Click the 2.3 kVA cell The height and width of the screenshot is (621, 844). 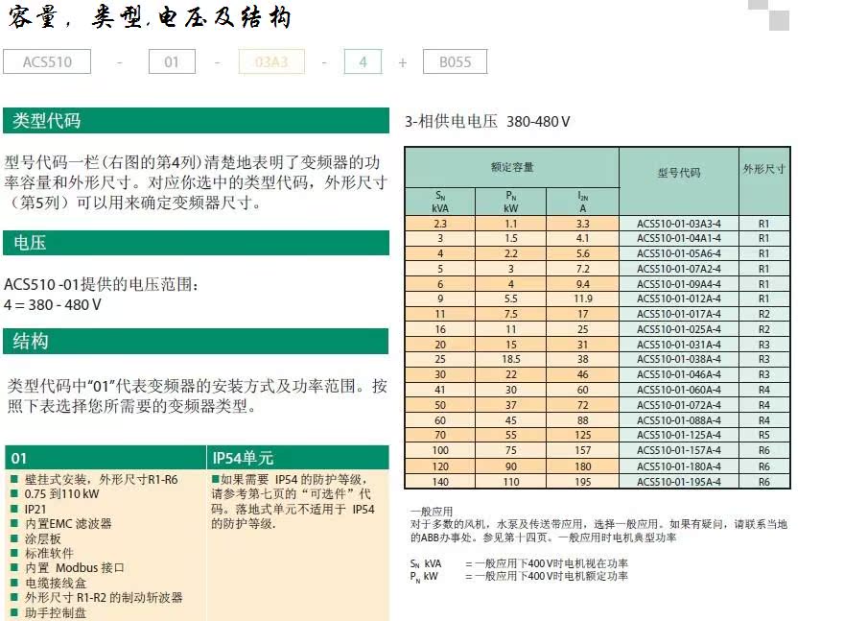pos(440,224)
